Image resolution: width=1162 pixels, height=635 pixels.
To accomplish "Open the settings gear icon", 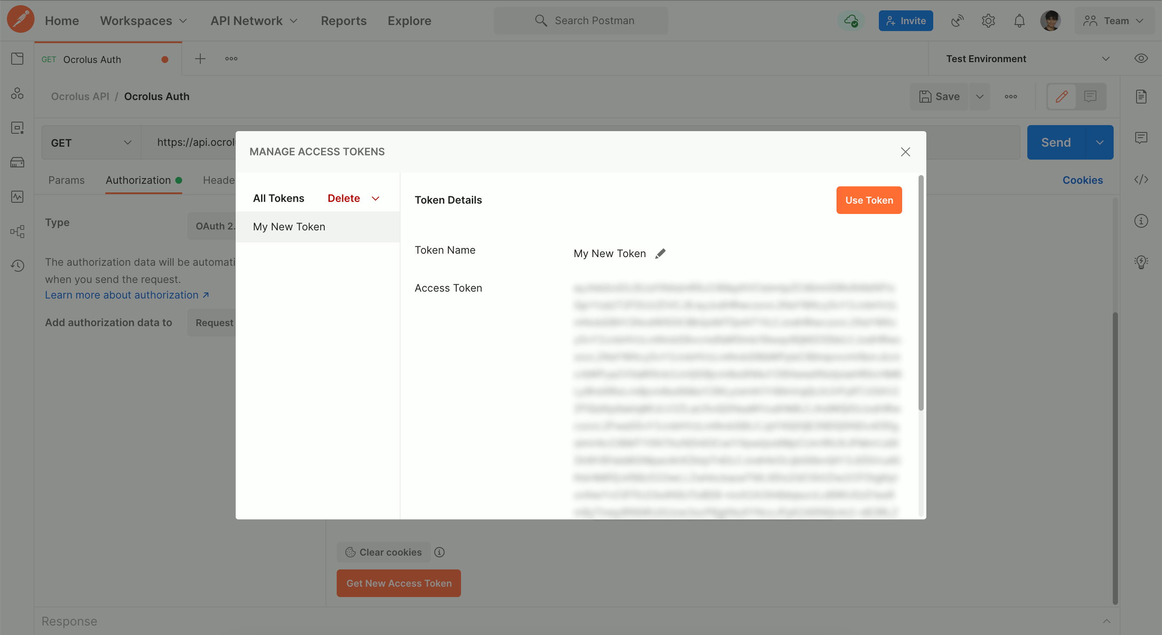I will 988,21.
